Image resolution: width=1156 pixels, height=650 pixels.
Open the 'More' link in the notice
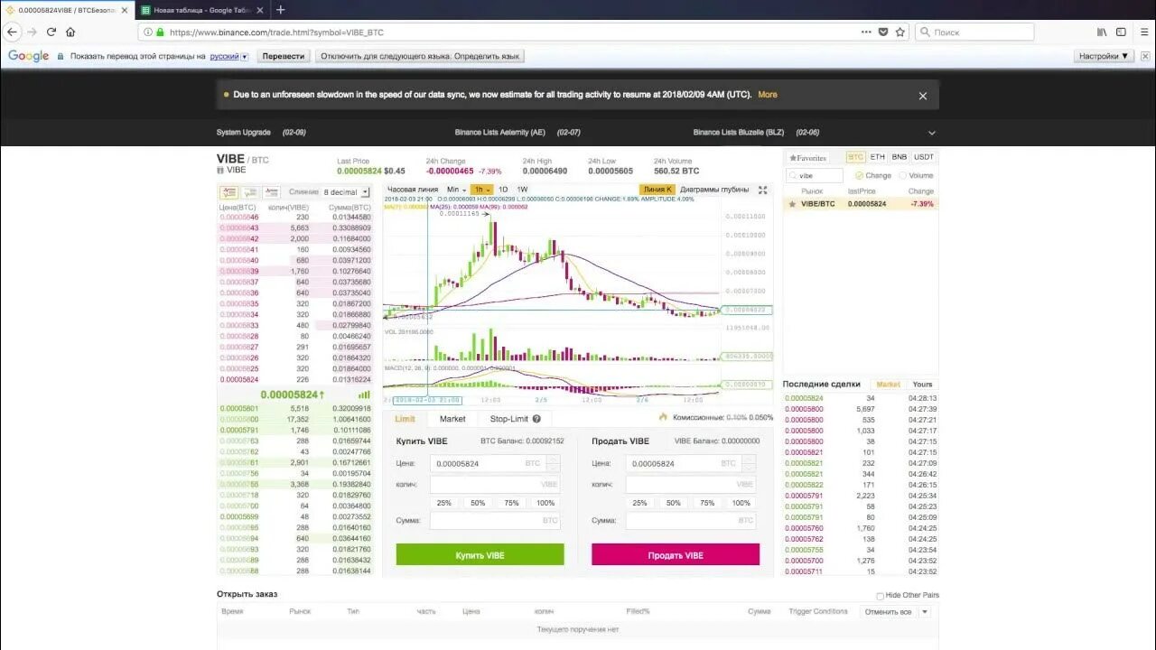768,95
